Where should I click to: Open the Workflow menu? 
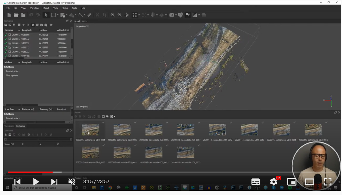34,8
